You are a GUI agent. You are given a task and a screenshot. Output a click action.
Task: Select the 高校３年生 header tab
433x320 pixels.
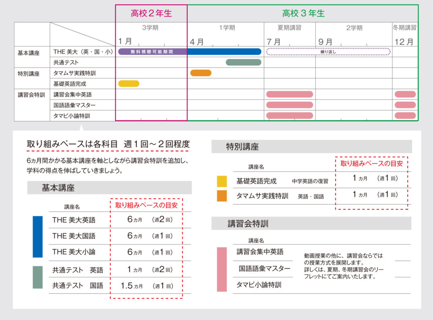tap(303, 13)
